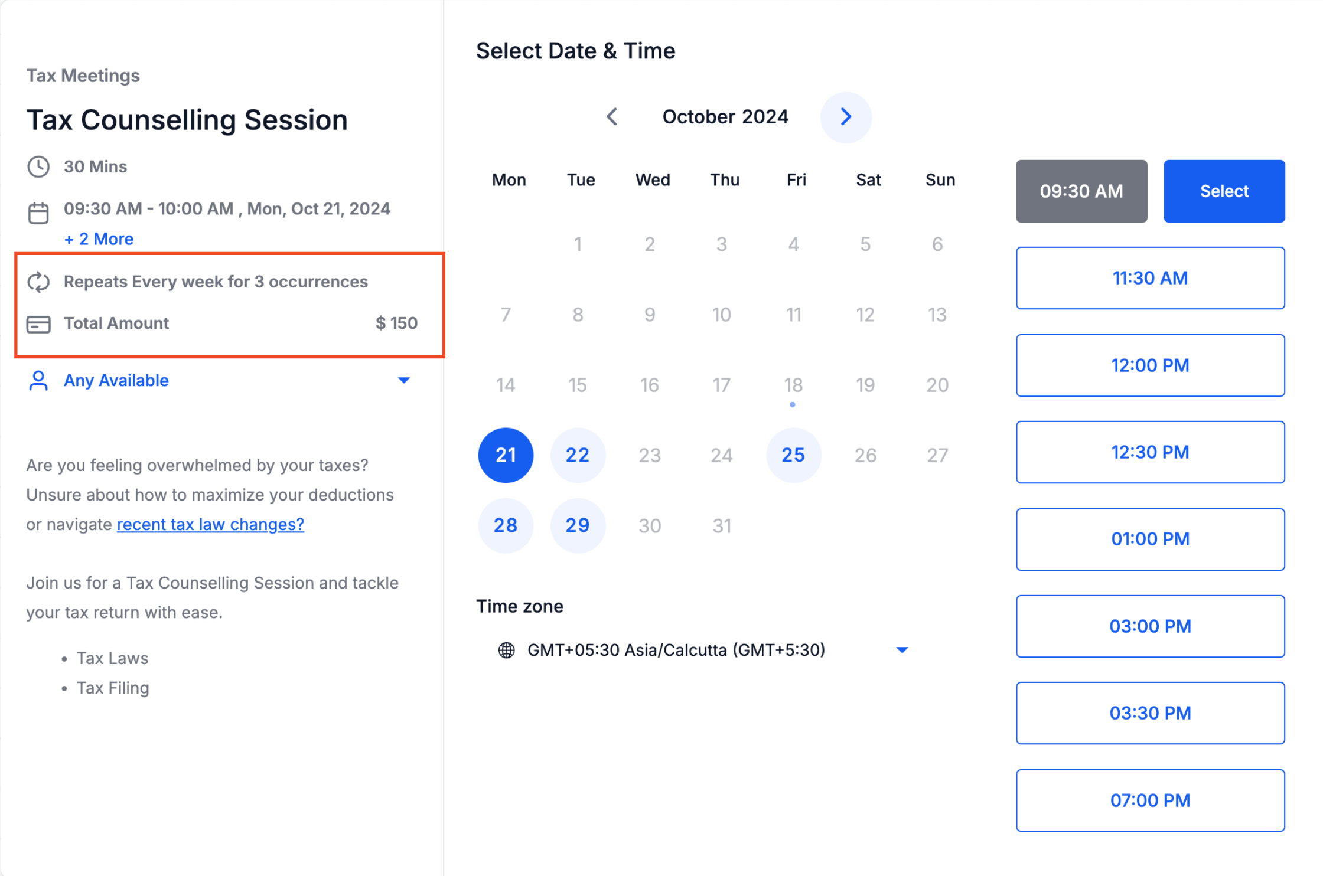The image size is (1323, 876).
Task: Click the globe icon in Time zone field
Action: pos(506,650)
